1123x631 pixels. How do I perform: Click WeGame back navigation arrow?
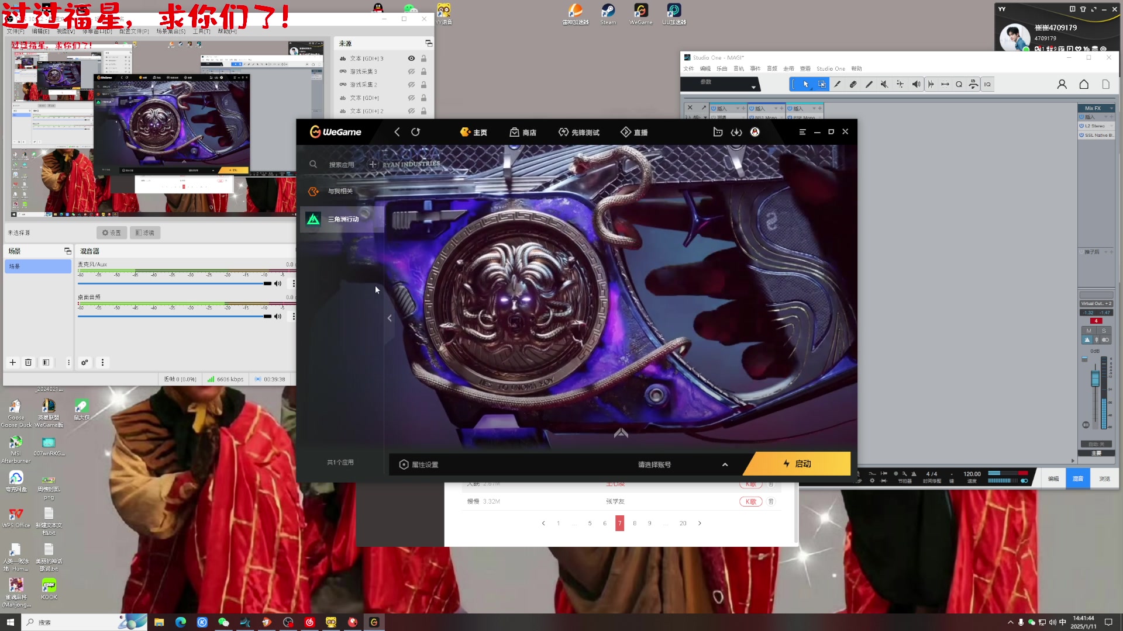coord(397,132)
